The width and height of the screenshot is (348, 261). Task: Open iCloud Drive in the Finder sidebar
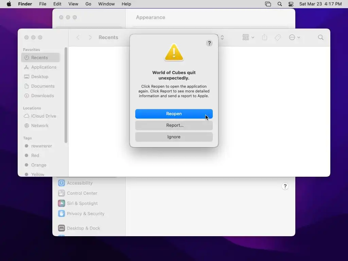[x=41, y=116]
